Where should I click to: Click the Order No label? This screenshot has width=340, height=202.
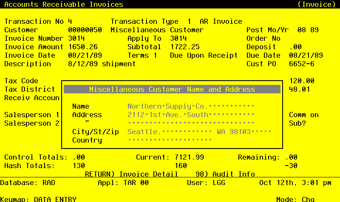pos(263,38)
